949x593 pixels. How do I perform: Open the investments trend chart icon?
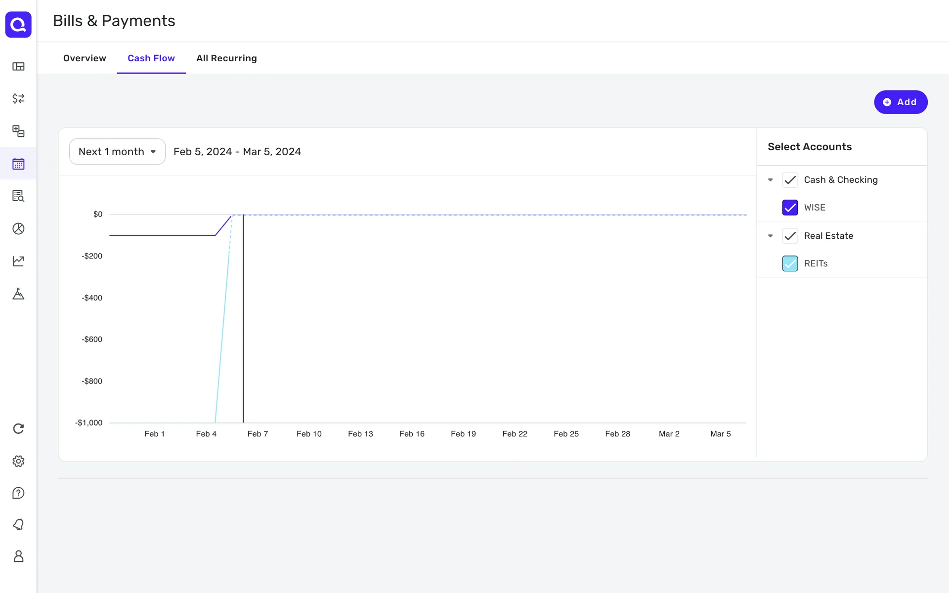(18, 261)
